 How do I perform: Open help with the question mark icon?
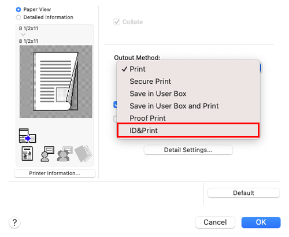[14, 223]
